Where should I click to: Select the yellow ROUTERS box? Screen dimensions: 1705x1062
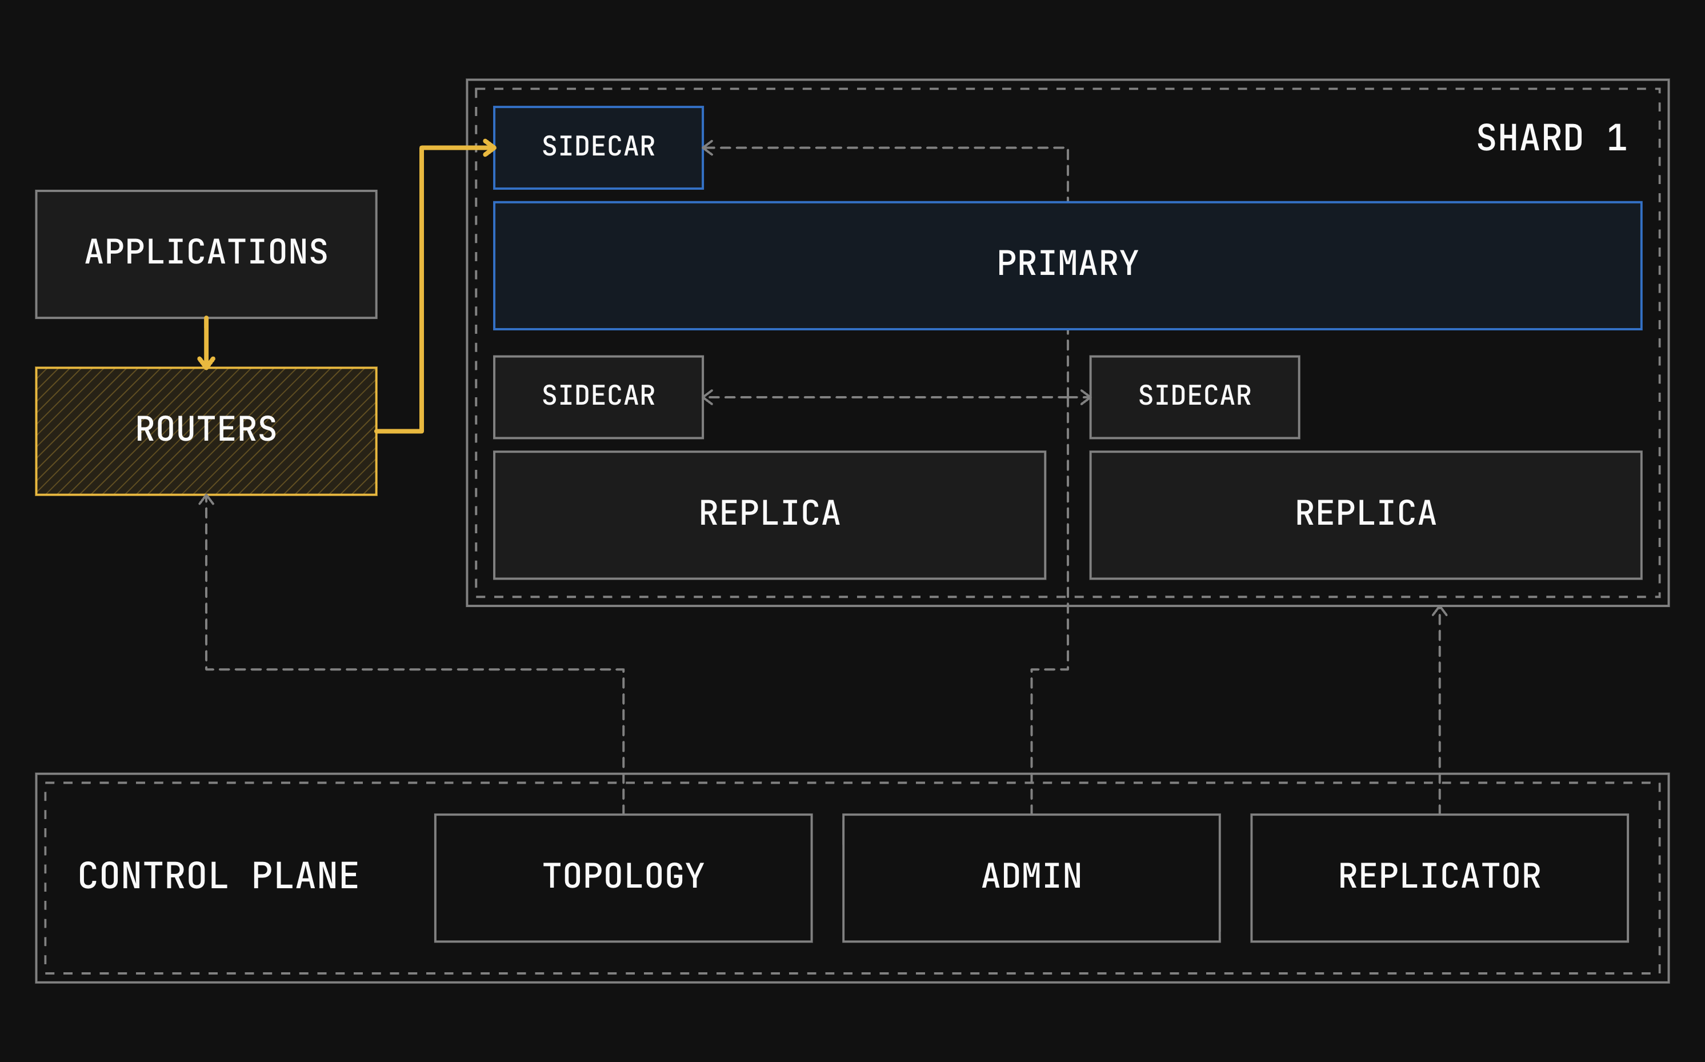(206, 432)
